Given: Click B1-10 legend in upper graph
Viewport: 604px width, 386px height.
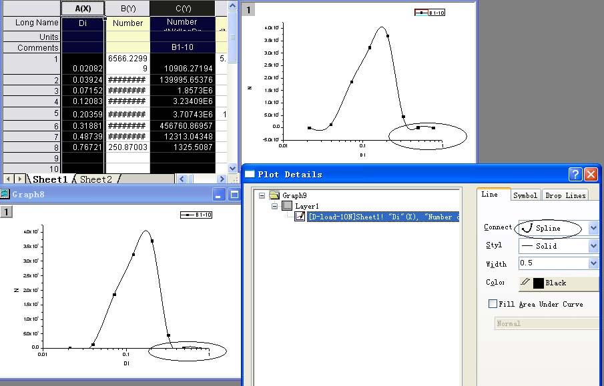Looking at the screenshot, I should pos(430,13).
